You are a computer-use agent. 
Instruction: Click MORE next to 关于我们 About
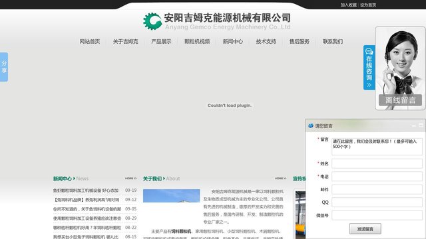[280, 179]
